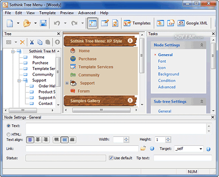The image size is (219, 177).
Task: Select the Text radio button
Action: [8, 126]
